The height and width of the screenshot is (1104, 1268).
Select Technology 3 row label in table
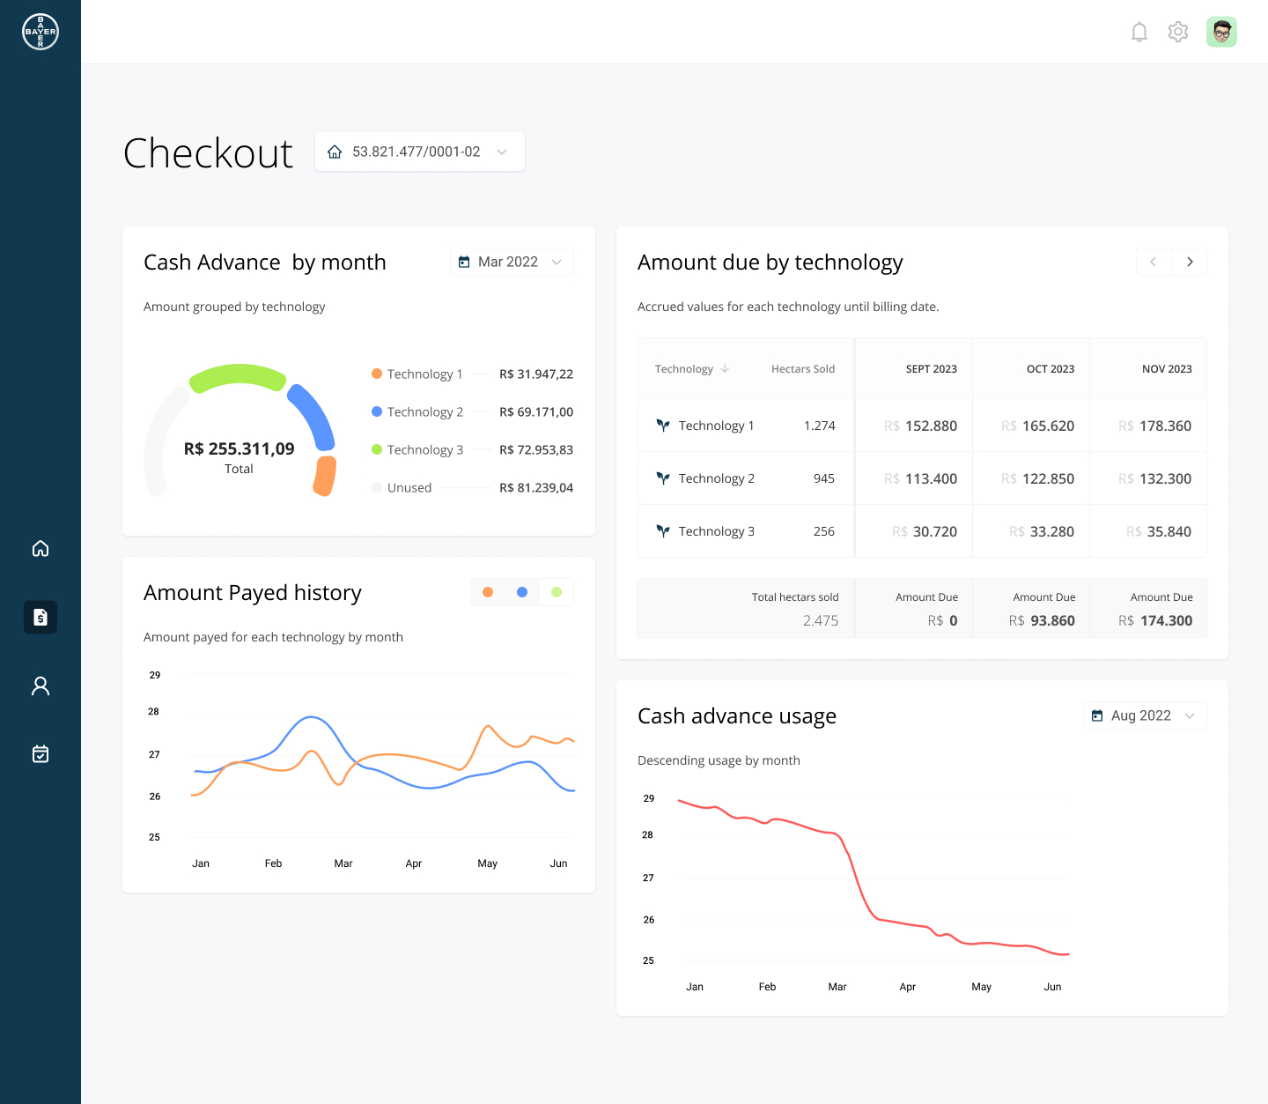(716, 531)
